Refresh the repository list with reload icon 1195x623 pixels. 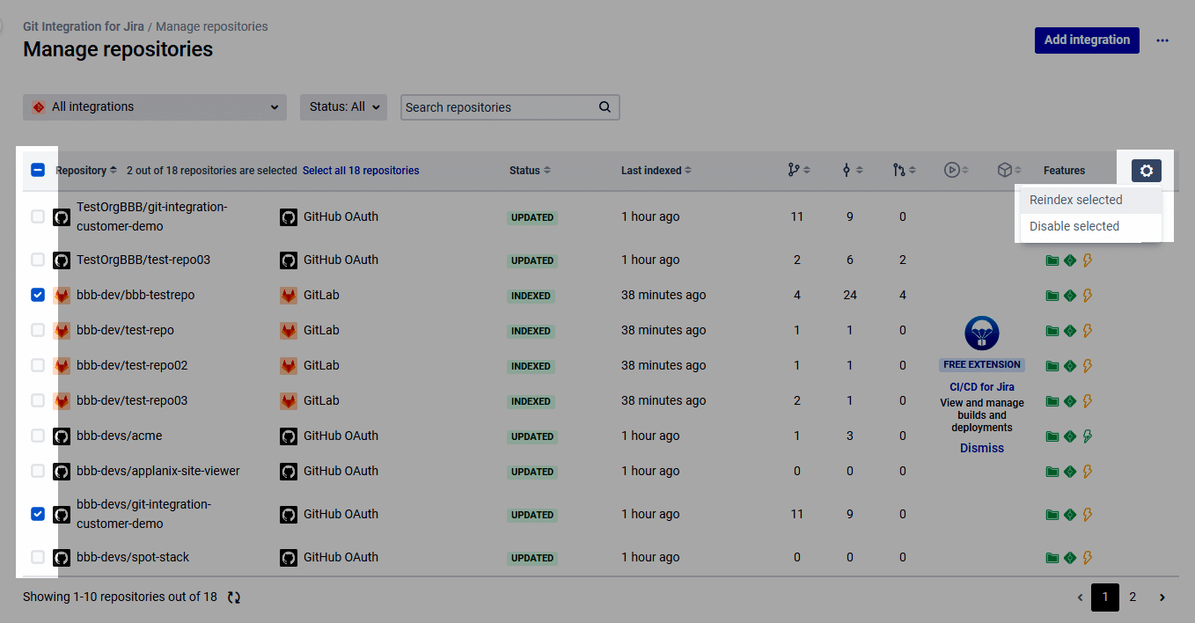(234, 597)
